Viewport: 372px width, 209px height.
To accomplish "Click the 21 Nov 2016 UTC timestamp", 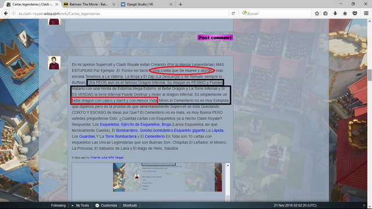I will coord(295,206).
